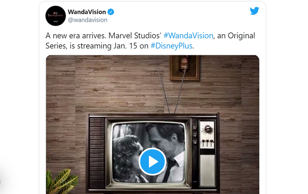Click the TV speaker grille slats
This screenshot has width=308, height=194.
[x=97, y=153]
